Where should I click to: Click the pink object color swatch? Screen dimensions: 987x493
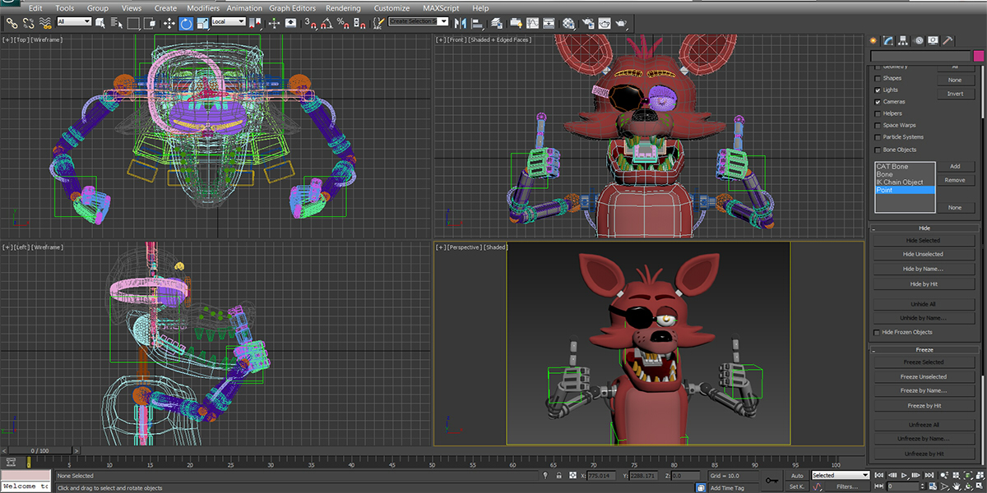pos(978,55)
